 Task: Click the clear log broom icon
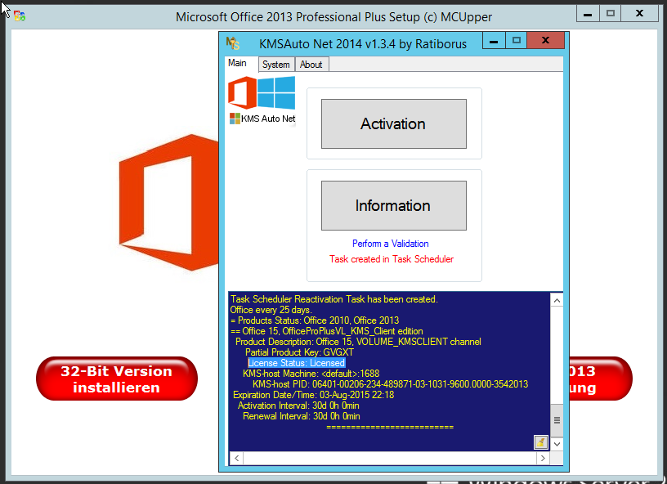pos(540,442)
